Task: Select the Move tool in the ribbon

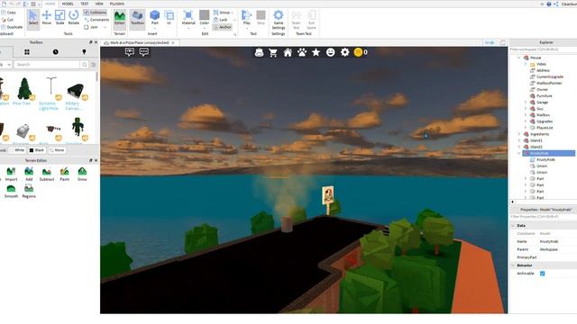Action: pyautogui.click(x=46, y=17)
